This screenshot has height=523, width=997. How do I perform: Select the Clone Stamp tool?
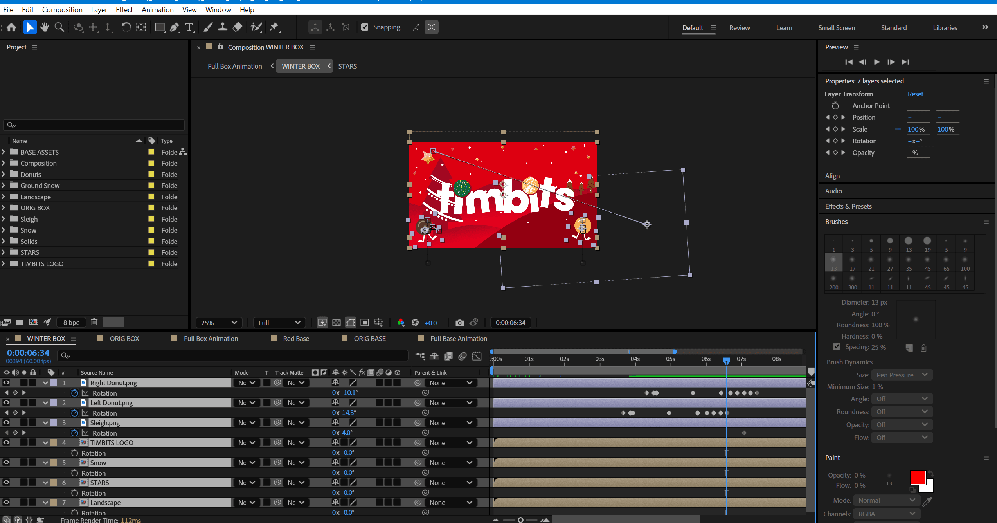click(x=223, y=27)
